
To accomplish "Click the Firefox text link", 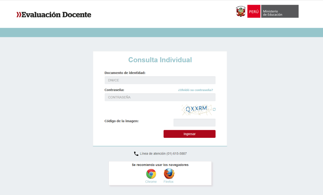I will click(x=168, y=182).
